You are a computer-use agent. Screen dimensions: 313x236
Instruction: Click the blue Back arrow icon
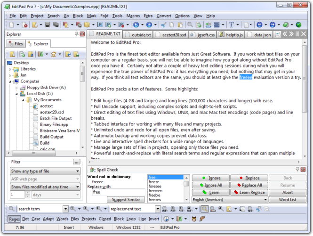[x=259, y=24]
